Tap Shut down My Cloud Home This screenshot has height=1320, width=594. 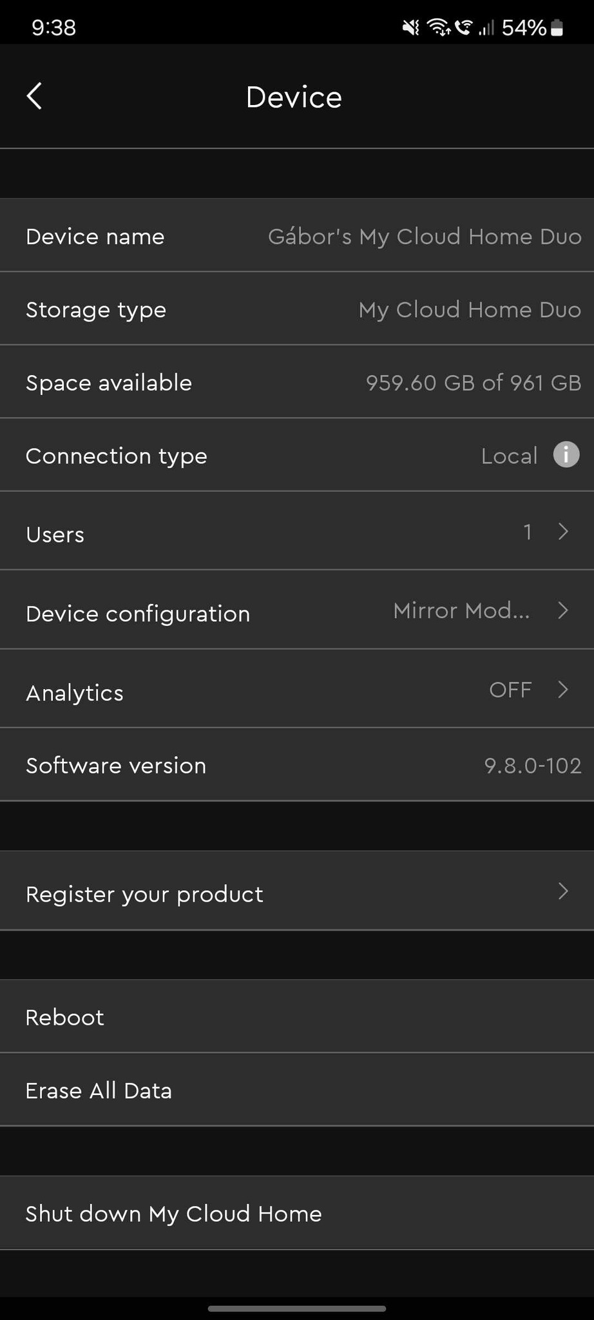coord(174,1214)
